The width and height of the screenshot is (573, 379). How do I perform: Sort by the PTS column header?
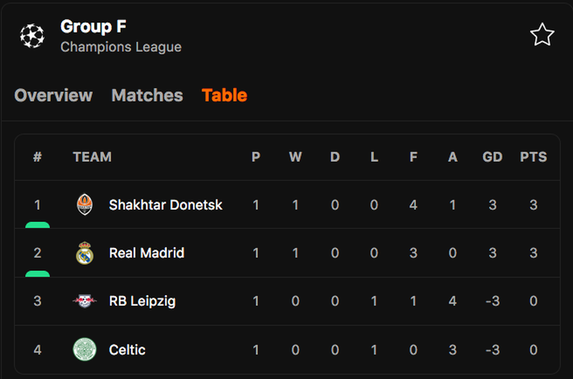pos(533,157)
